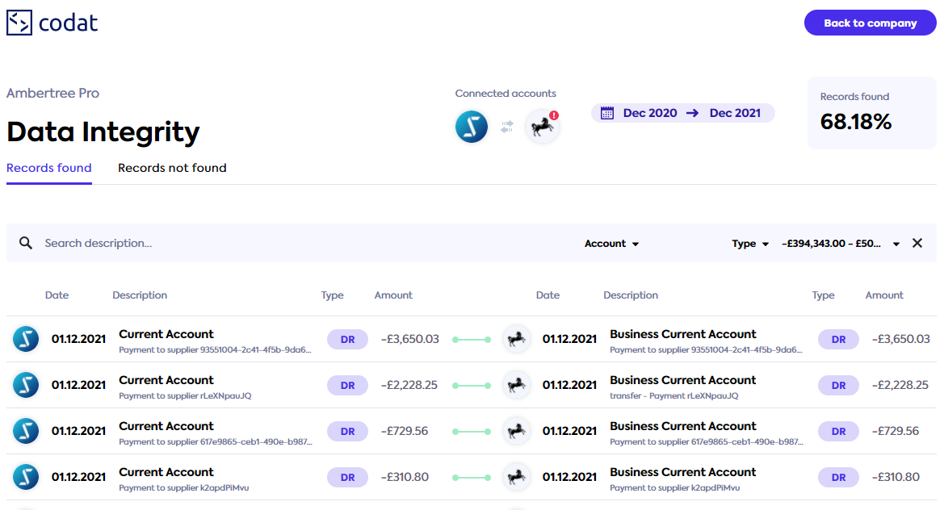Click Sage icon in the -£729.56 row
This screenshot has height=510, width=944.
(x=26, y=431)
